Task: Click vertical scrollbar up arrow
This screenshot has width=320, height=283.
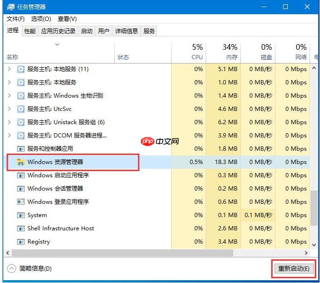Action: tap(314, 68)
